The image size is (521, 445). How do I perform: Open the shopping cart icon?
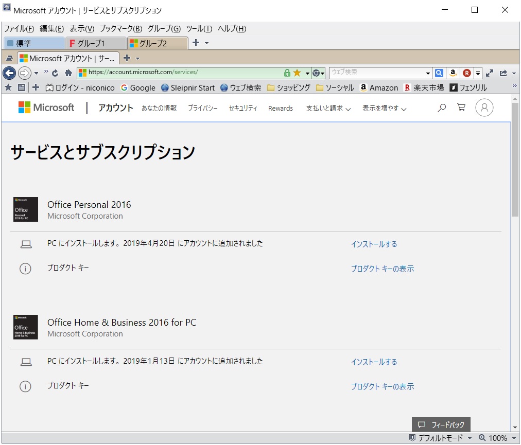(461, 108)
